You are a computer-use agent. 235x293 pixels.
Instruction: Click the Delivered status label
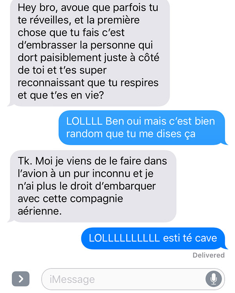coord(208,255)
